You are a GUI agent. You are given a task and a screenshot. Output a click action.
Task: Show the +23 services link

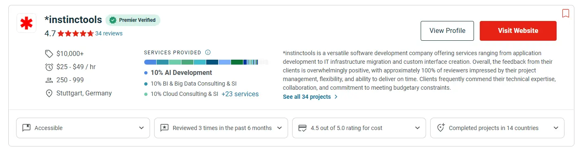[240, 94]
